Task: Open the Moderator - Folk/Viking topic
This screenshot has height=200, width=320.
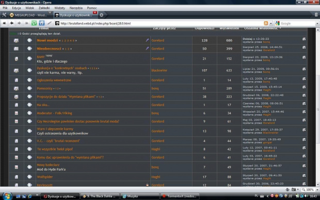Action: point(54,113)
